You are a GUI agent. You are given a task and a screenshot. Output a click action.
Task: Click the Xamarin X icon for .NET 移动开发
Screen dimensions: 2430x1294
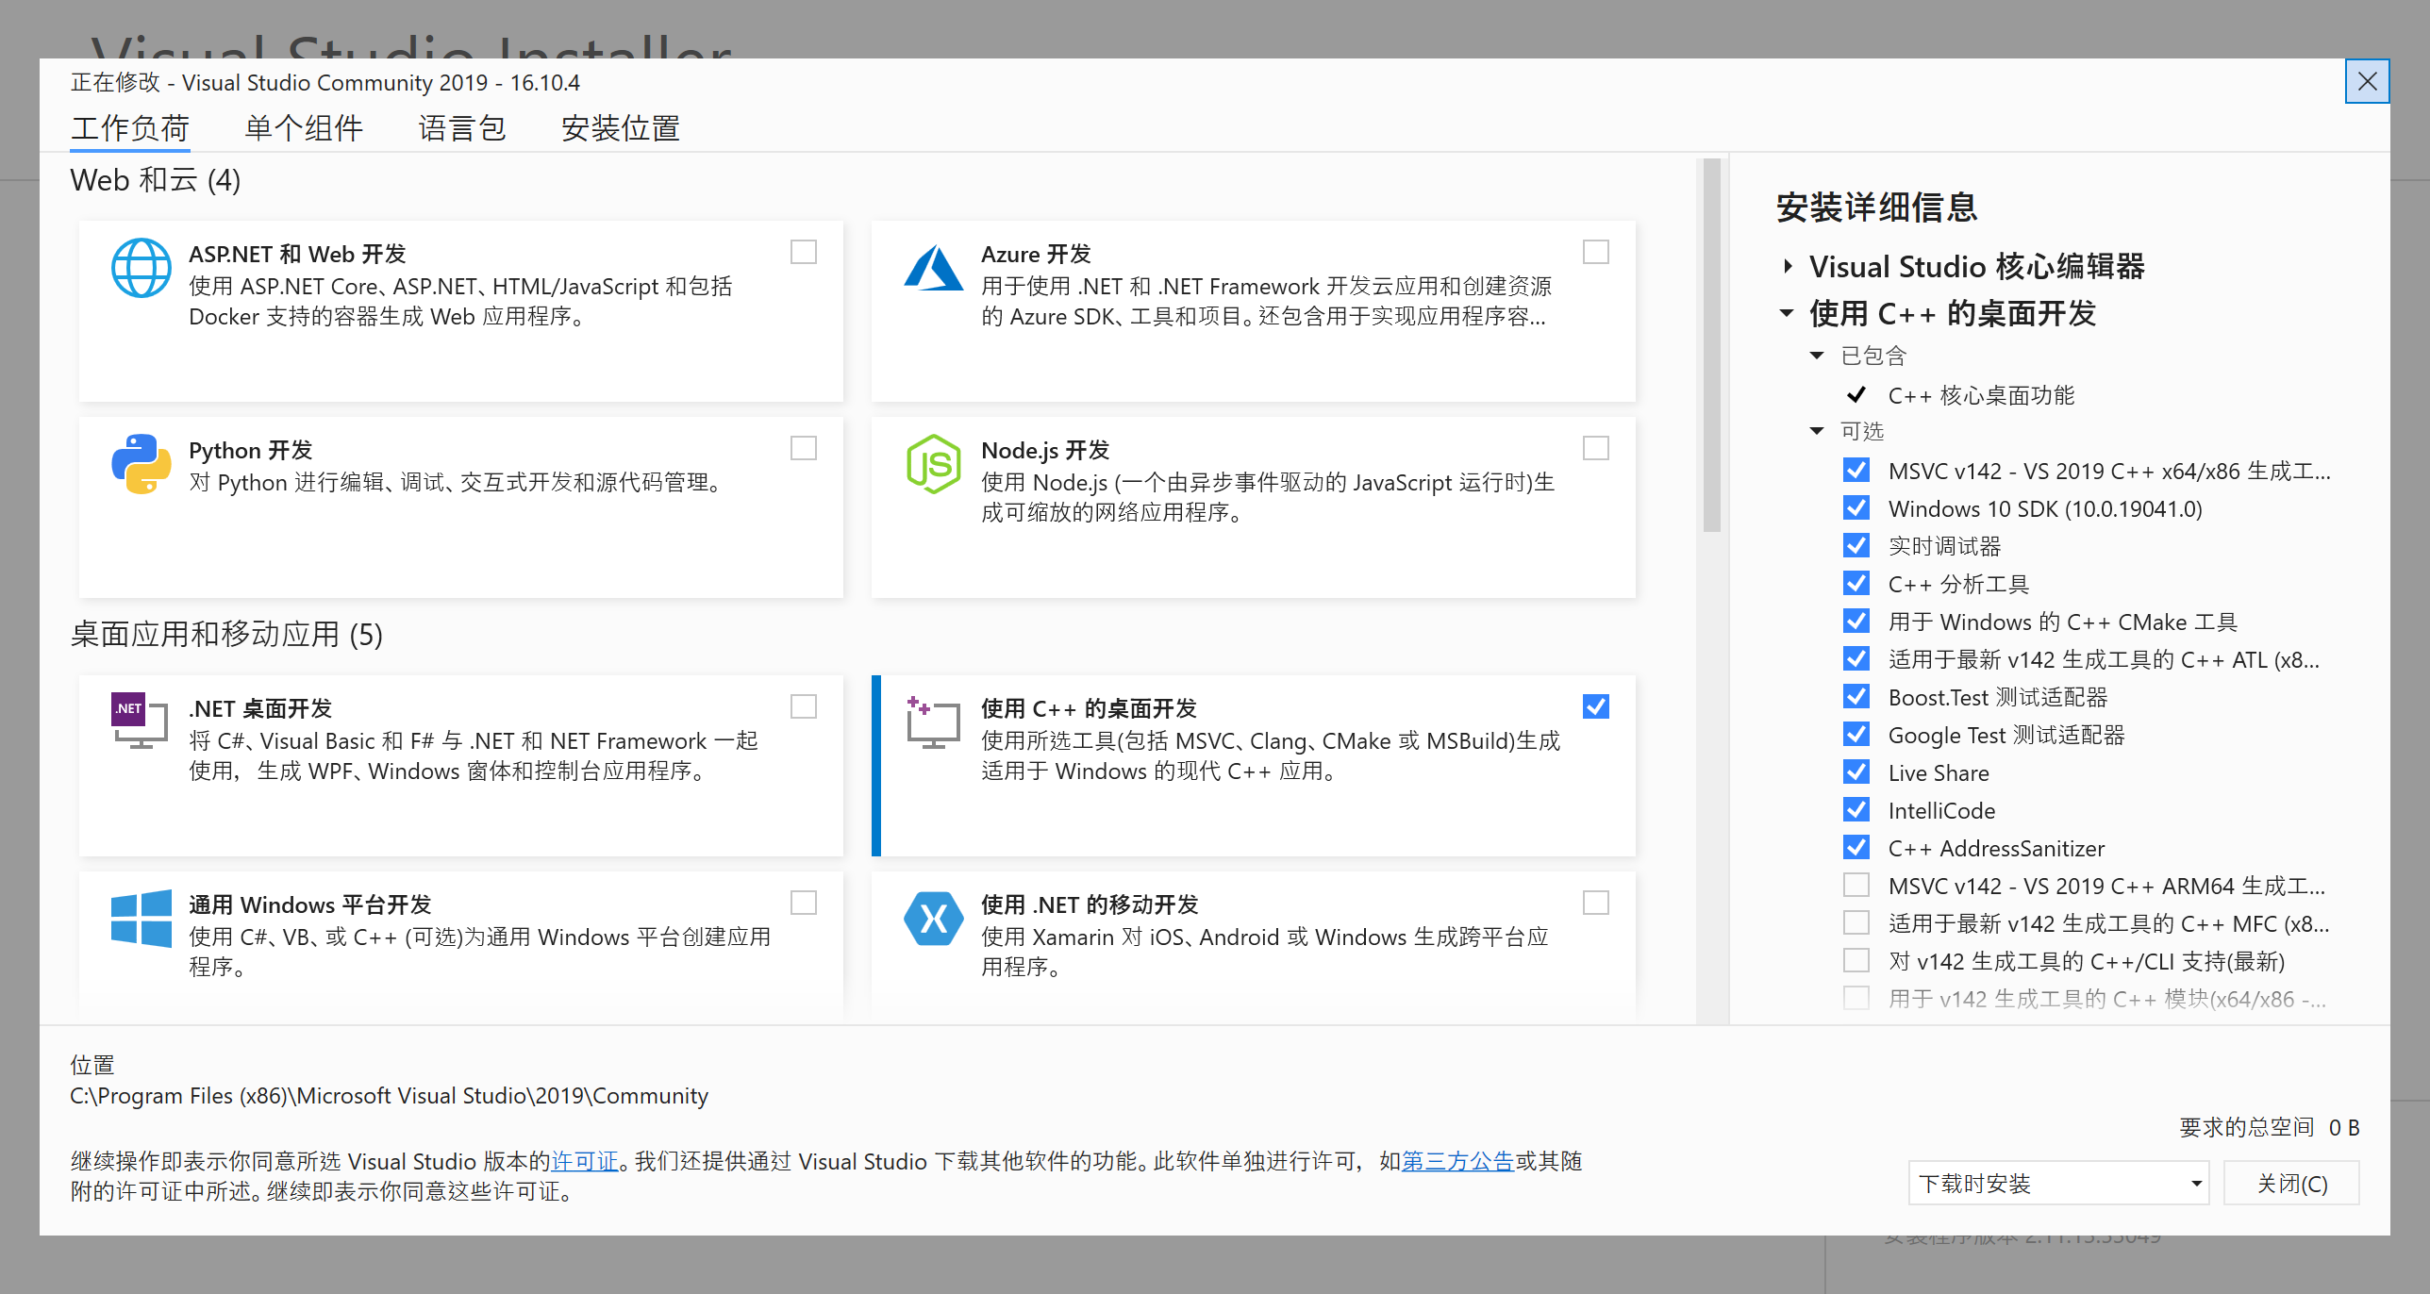pos(932,919)
